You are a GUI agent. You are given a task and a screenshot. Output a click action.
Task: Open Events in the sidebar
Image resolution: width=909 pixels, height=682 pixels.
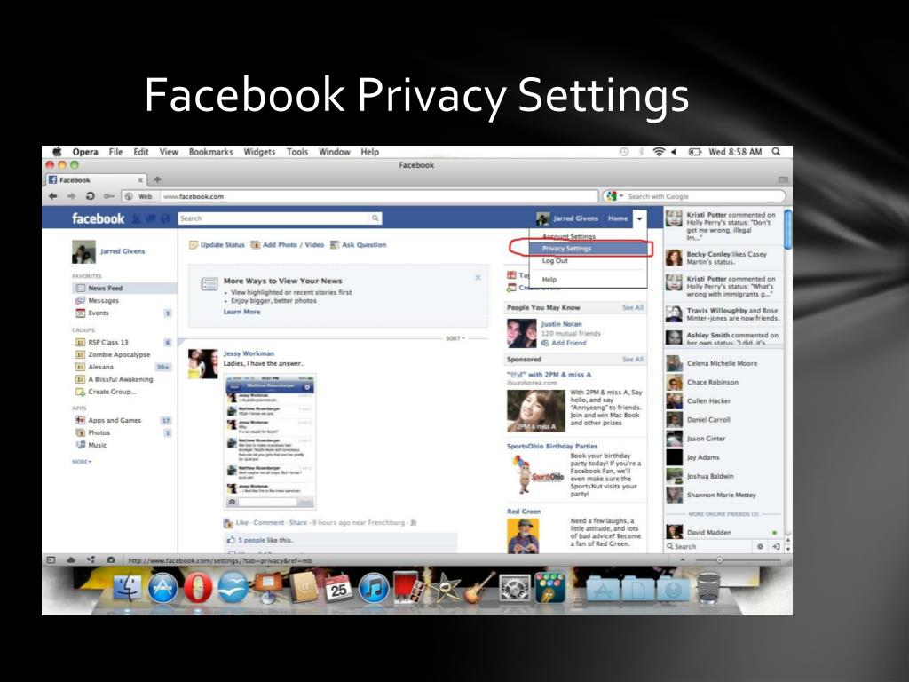pos(98,313)
